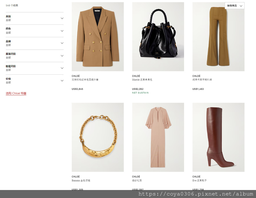
Task: Expand the 品牌 filter chevron
Action: 62,43
